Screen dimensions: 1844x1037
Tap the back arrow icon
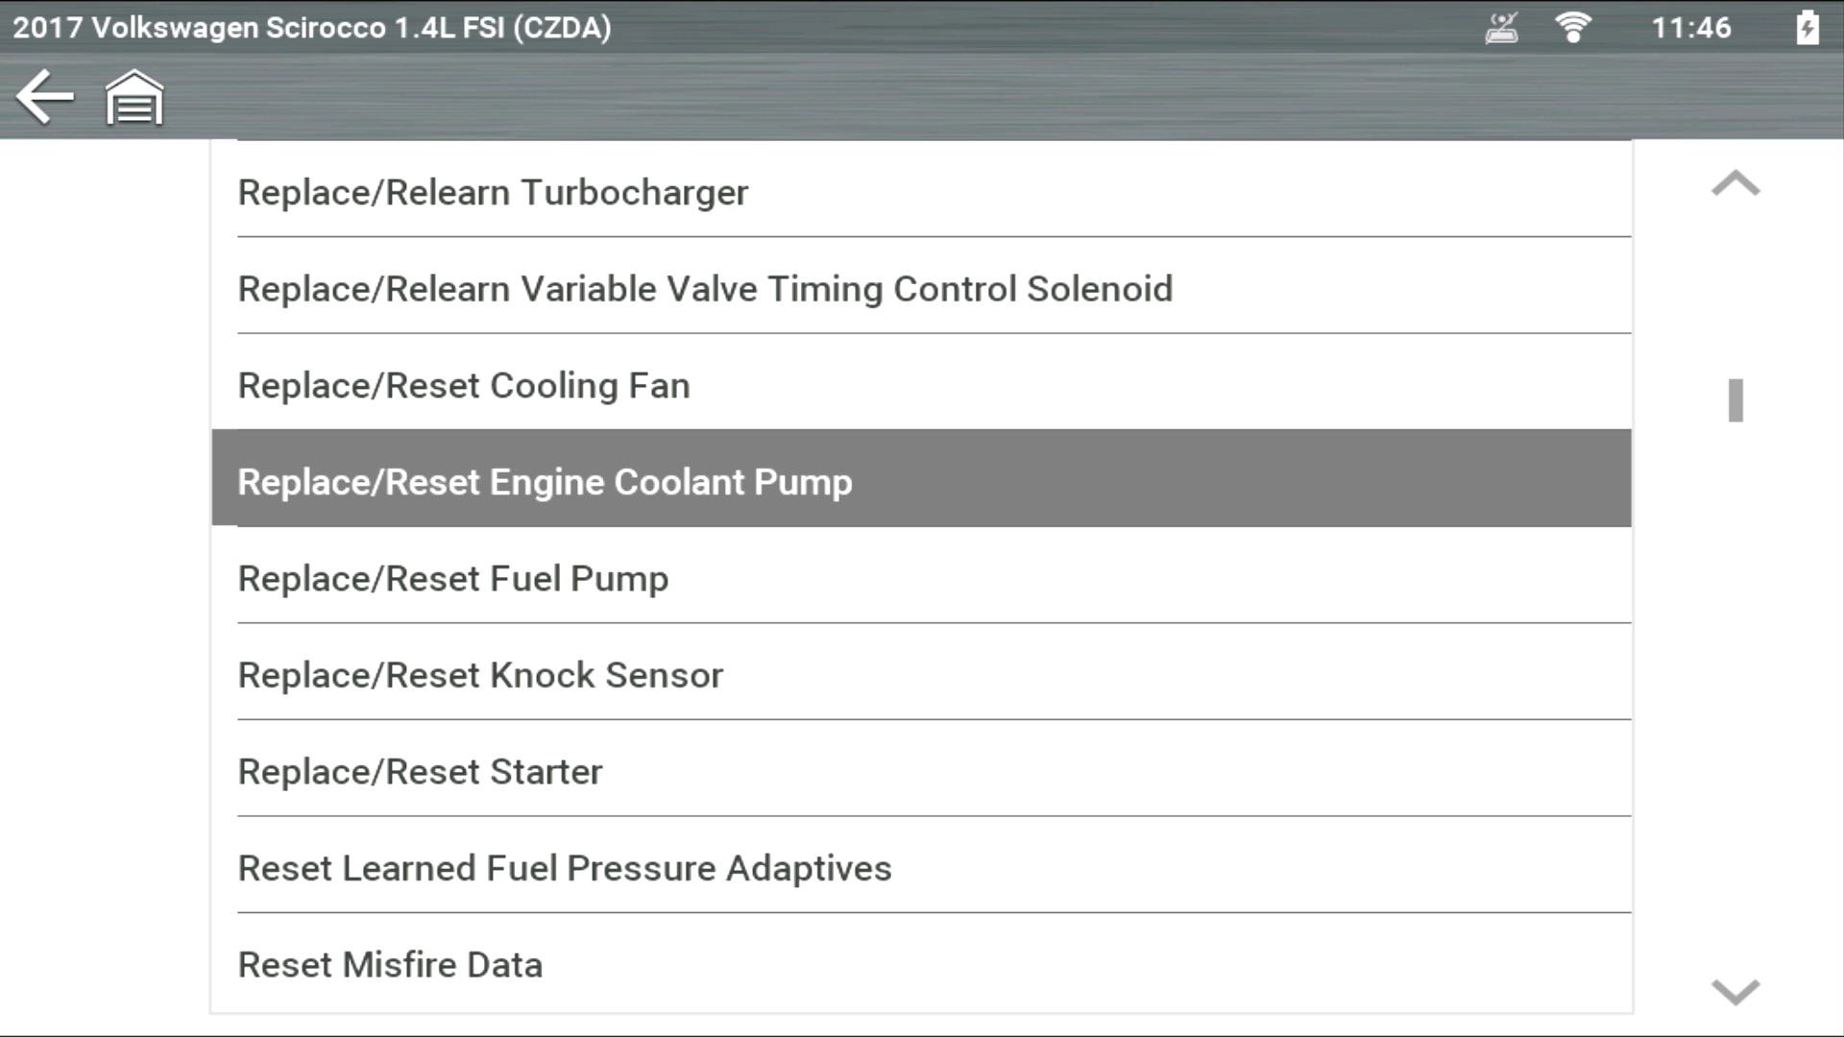(x=45, y=97)
